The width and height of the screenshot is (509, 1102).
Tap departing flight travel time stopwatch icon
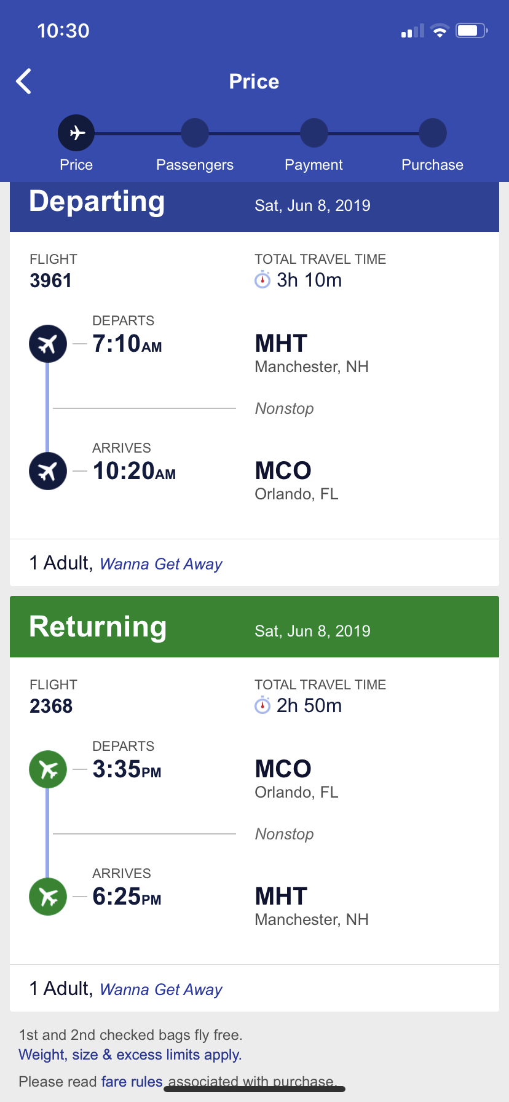(262, 280)
